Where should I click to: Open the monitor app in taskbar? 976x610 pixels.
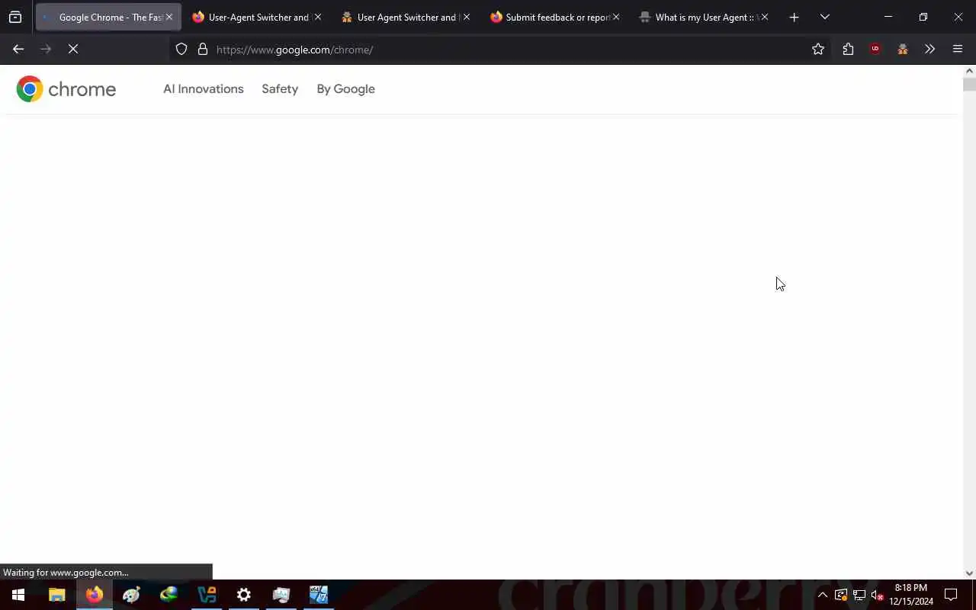click(x=281, y=595)
